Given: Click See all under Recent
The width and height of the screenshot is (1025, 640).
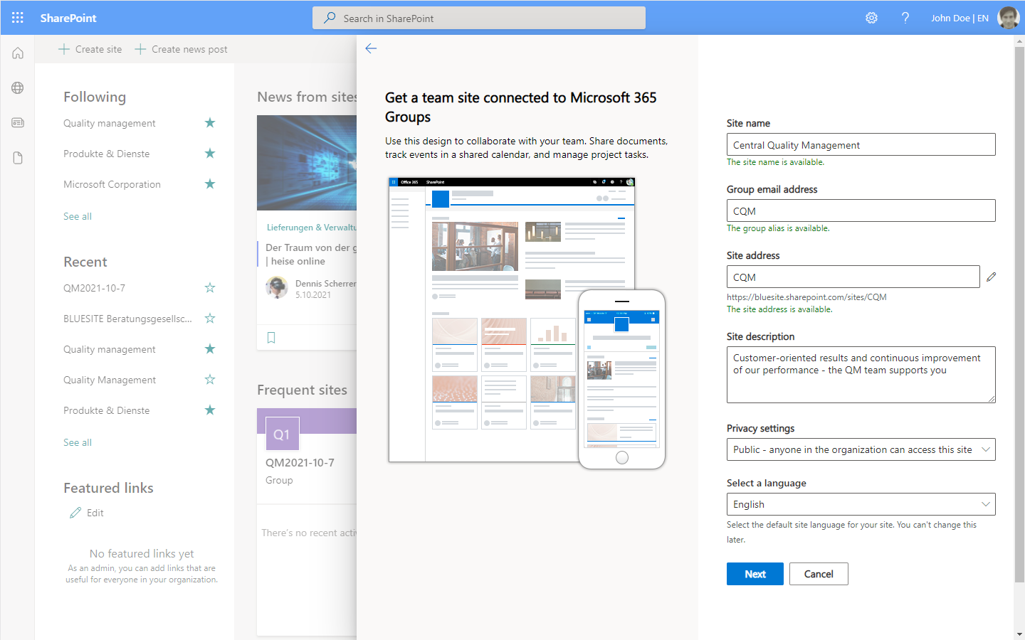Looking at the screenshot, I should tap(78, 442).
